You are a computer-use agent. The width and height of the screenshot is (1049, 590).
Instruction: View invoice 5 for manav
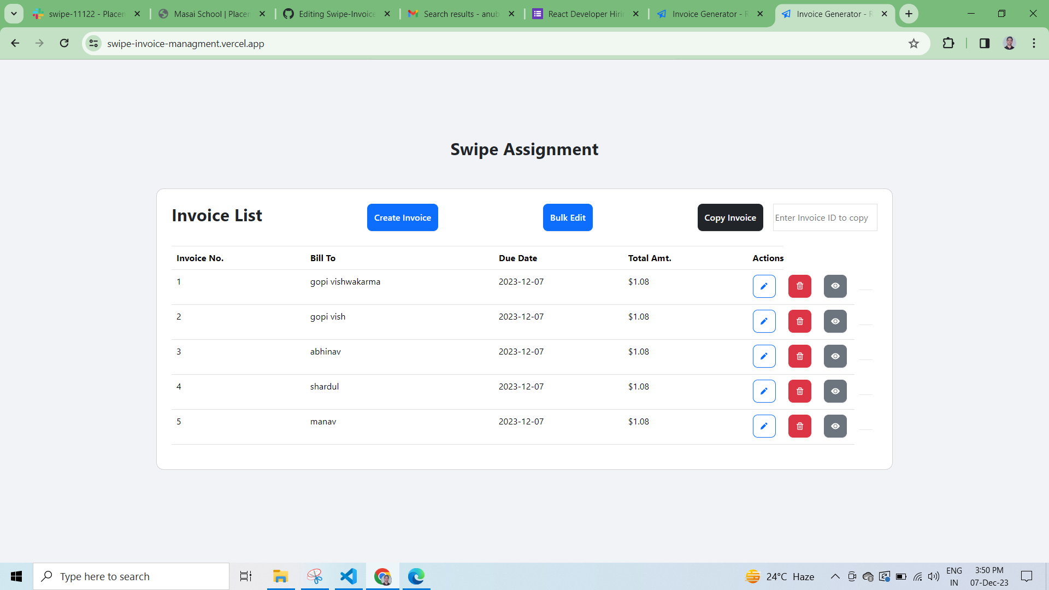click(x=835, y=426)
